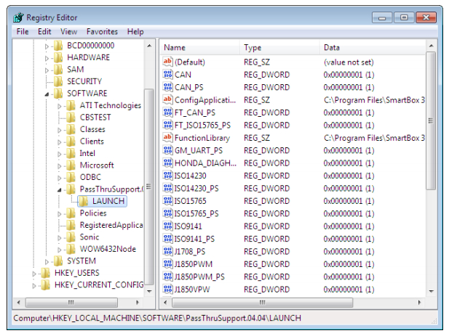Click the Microsoft folder icon in tree
Image resolution: width=449 pixels, height=336 pixels.
[71, 165]
